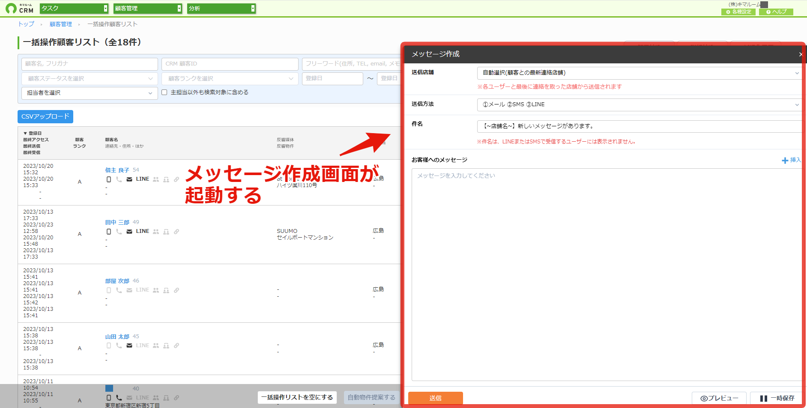Toggle 主担当以外も検索対象に含める checkbox
Viewport: 807px width, 408px height.
coord(164,92)
